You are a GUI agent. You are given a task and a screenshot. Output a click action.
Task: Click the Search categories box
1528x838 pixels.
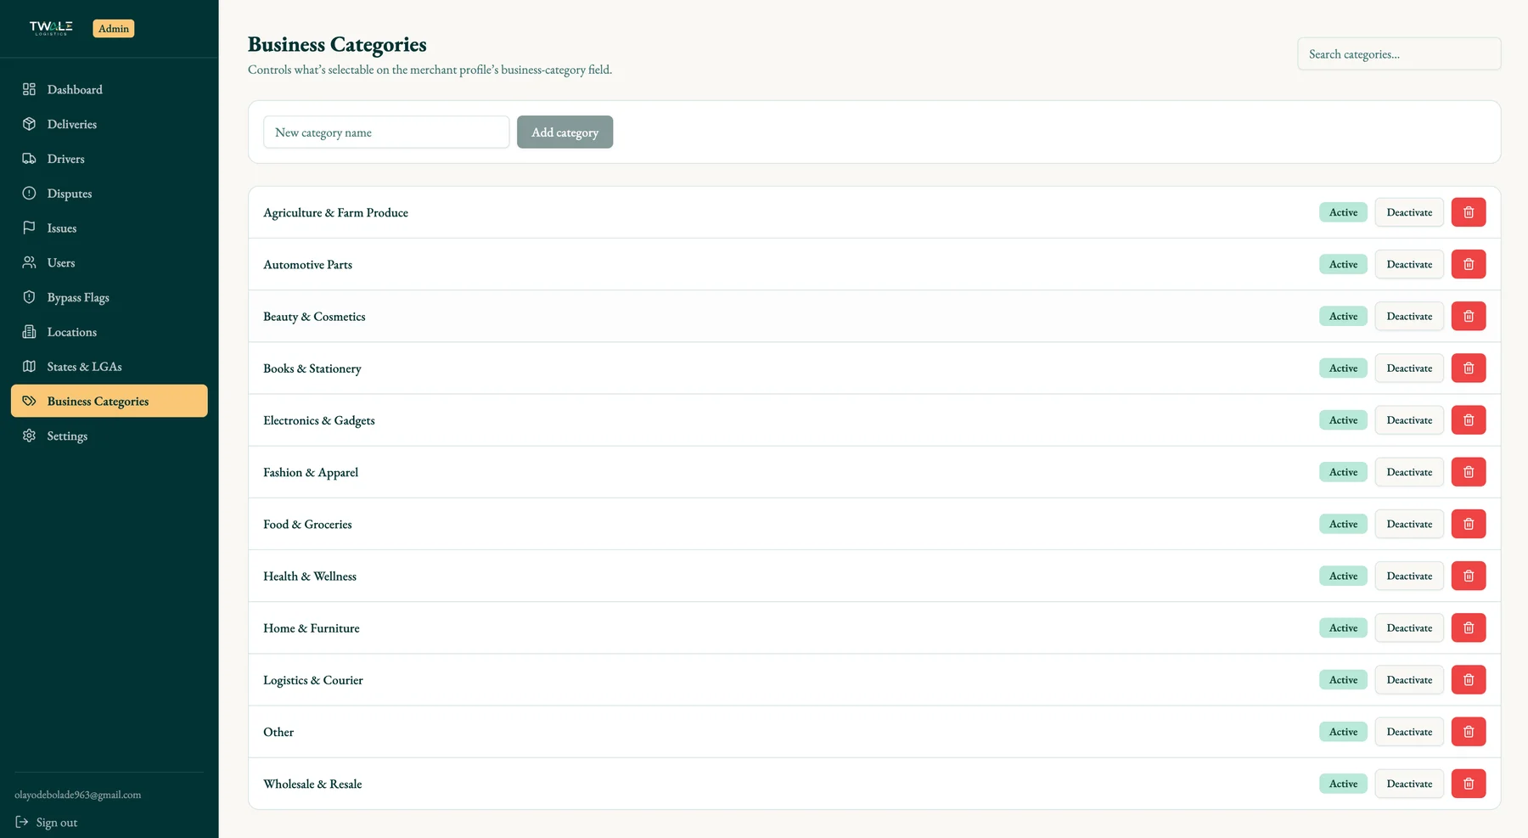(x=1399, y=53)
